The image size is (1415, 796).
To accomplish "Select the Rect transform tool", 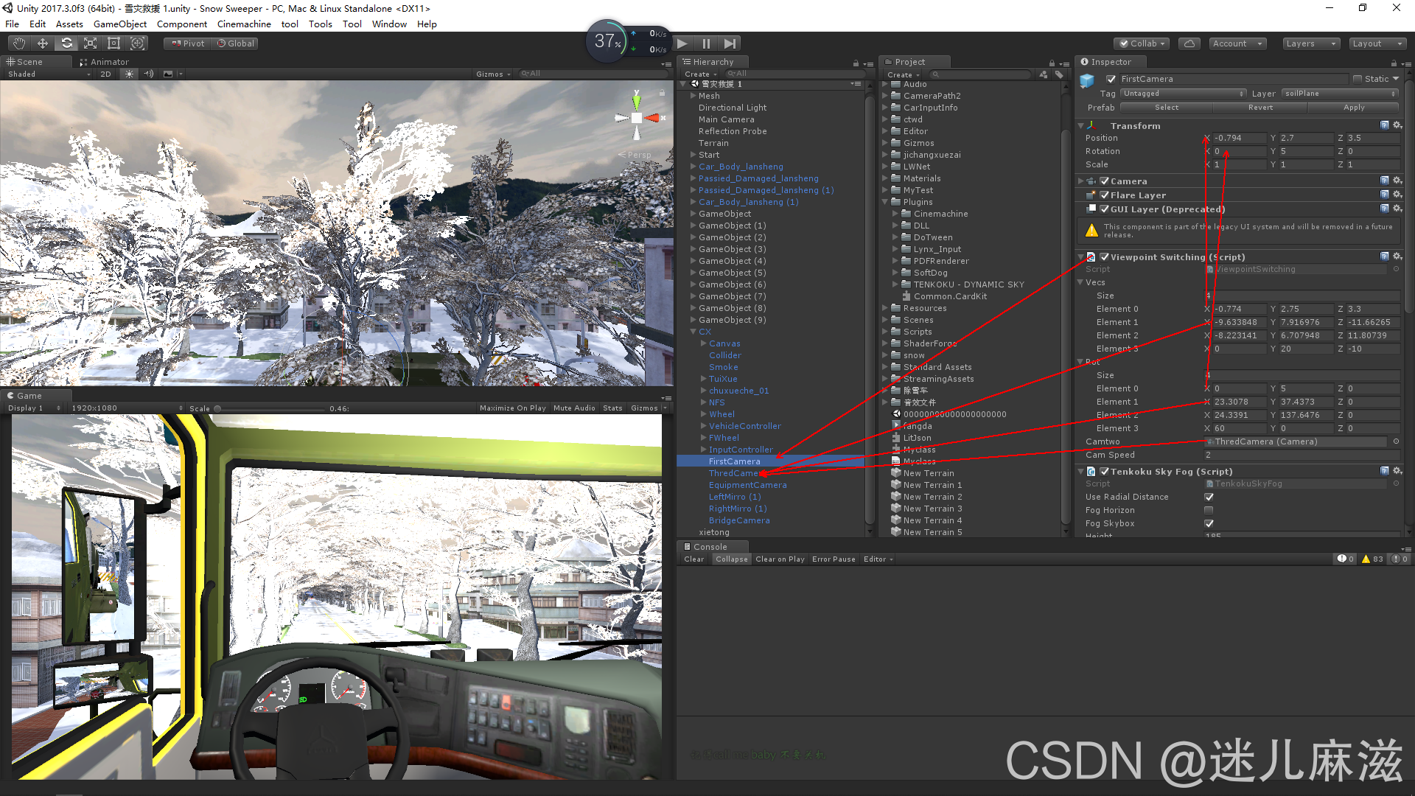I will pyautogui.click(x=113, y=43).
